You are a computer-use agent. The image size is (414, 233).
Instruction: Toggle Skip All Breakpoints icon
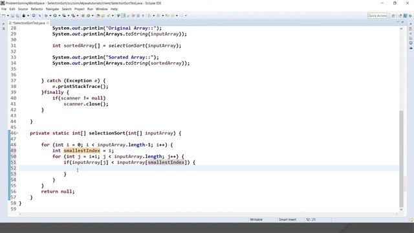coord(40,16)
